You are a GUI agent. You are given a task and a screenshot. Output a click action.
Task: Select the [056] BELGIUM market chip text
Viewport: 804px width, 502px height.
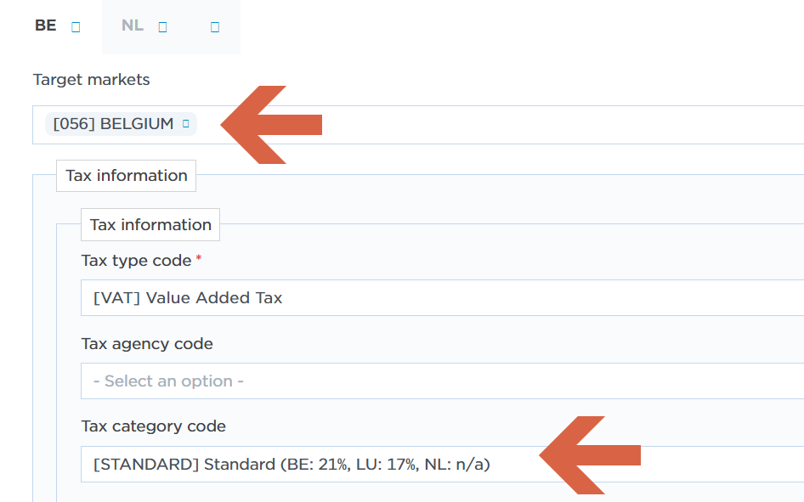coord(113,124)
